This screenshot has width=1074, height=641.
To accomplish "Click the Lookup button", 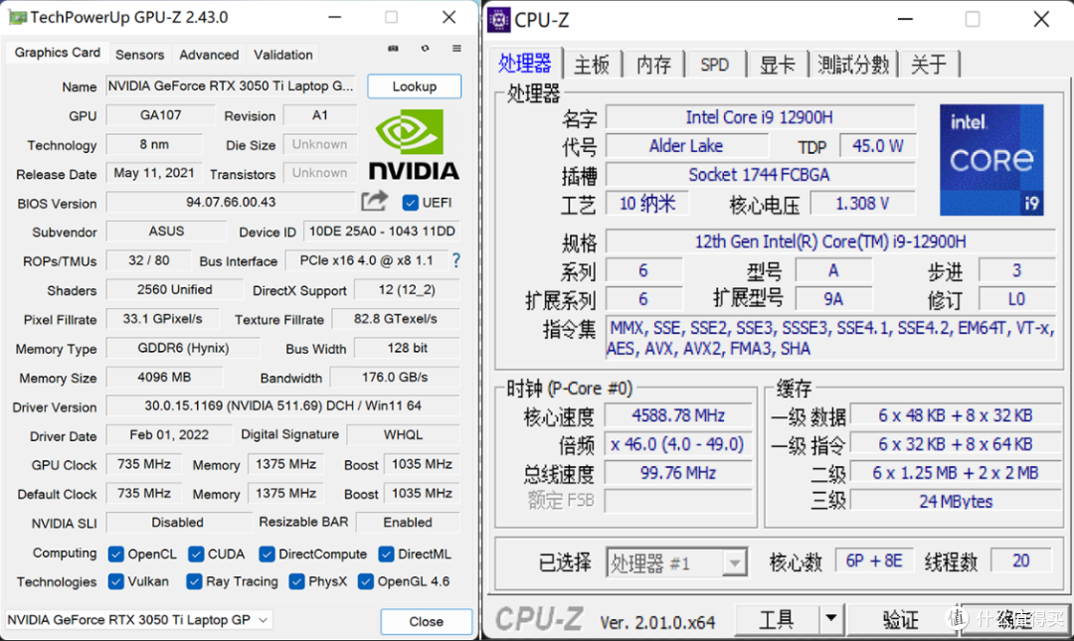I will [x=415, y=86].
